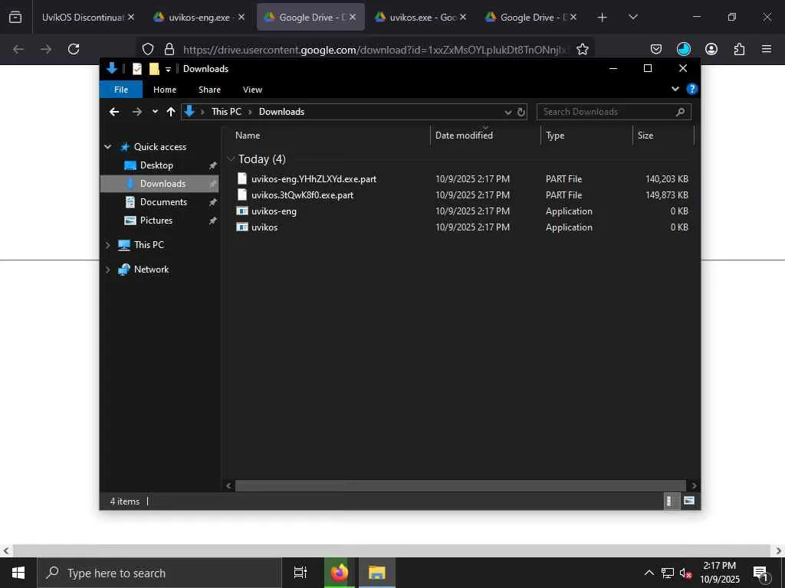Click the Explorer horizontal scrollbar
This screenshot has width=785, height=588.
point(460,485)
